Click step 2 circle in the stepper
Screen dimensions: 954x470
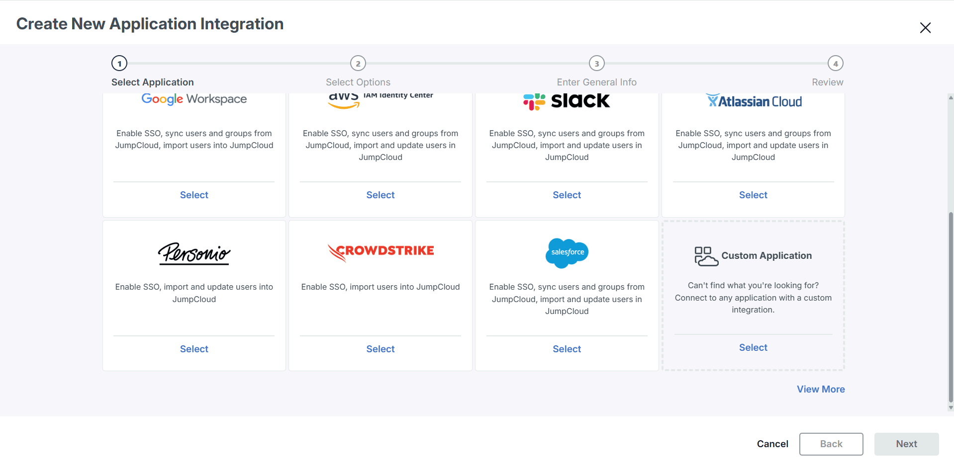(358, 64)
